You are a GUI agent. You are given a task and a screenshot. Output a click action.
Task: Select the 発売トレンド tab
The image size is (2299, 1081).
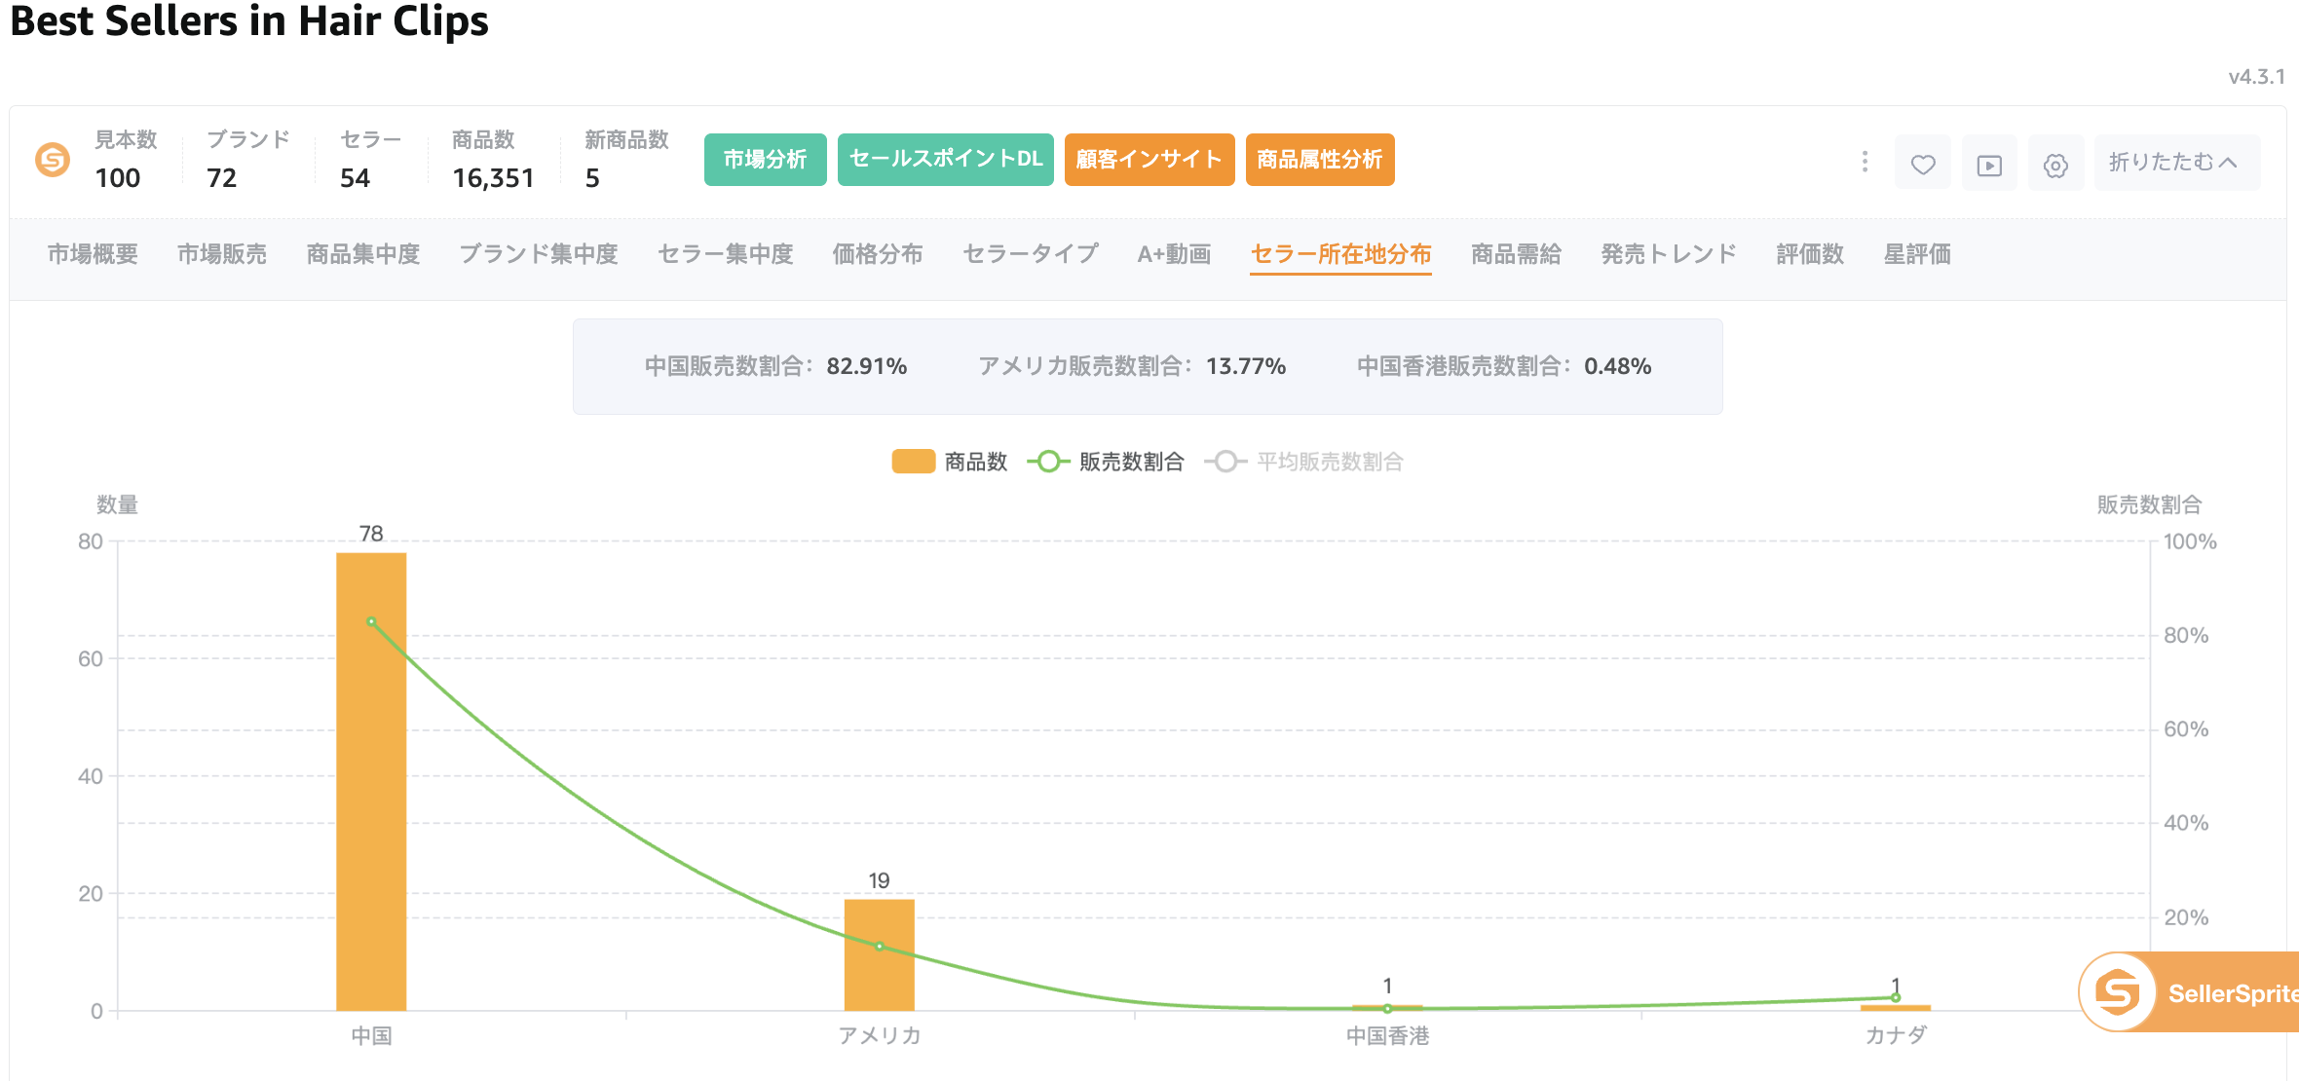click(x=1669, y=254)
